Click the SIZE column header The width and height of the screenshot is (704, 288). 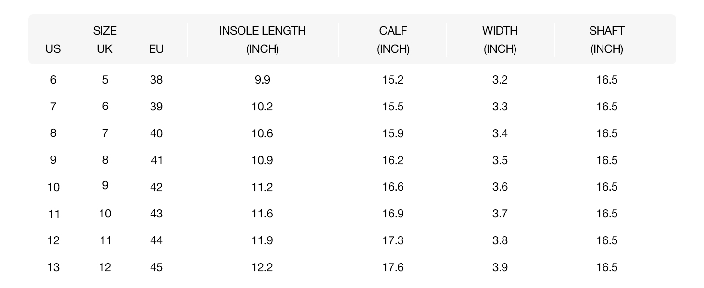tap(105, 31)
